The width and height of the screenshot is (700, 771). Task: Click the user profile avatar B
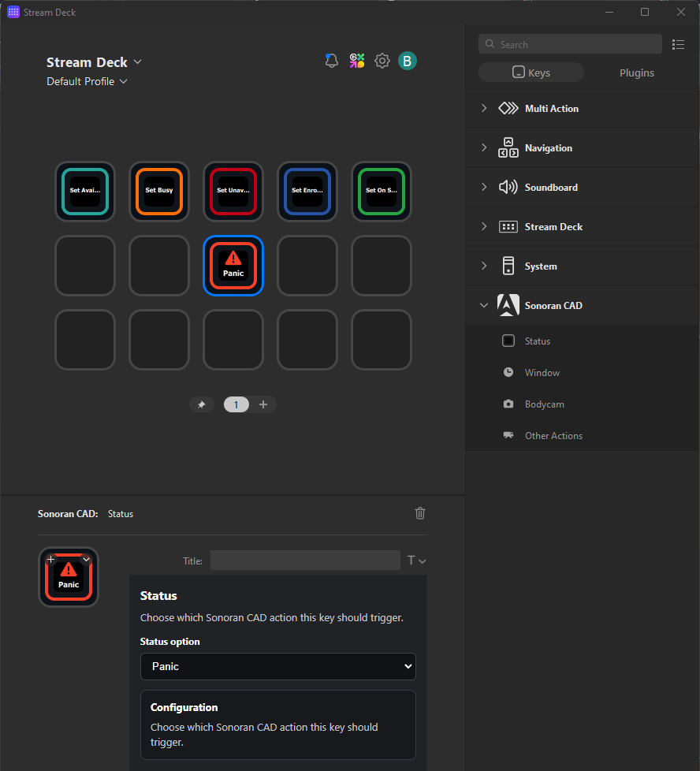click(x=407, y=61)
